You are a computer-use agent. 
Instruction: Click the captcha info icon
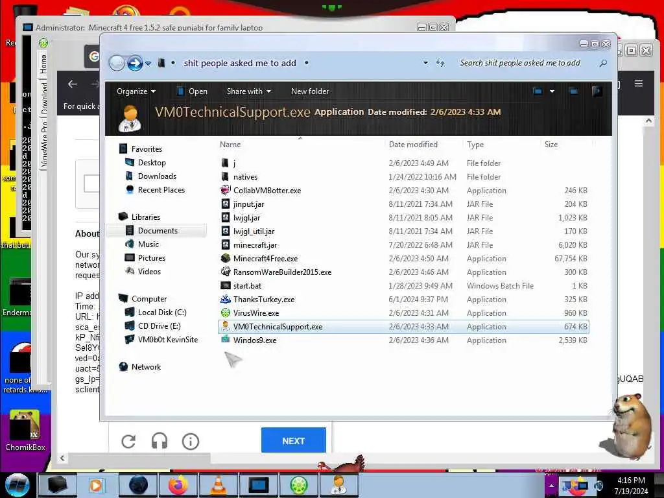(x=190, y=441)
